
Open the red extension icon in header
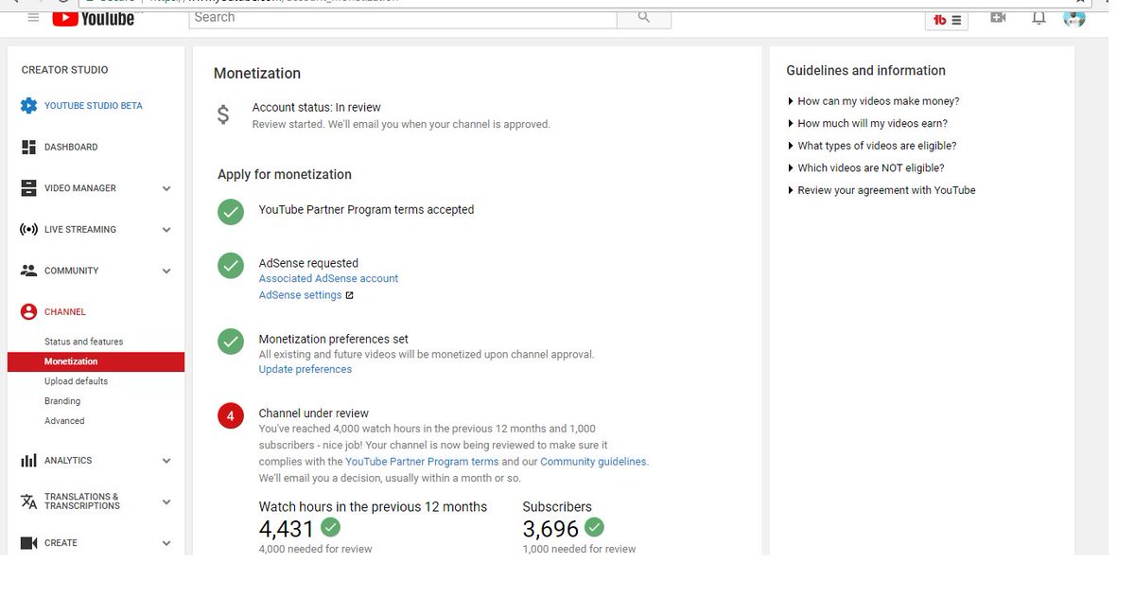(x=947, y=19)
